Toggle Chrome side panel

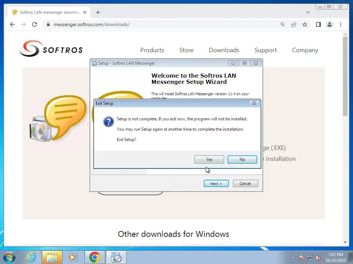pyautogui.click(x=318, y=24)
